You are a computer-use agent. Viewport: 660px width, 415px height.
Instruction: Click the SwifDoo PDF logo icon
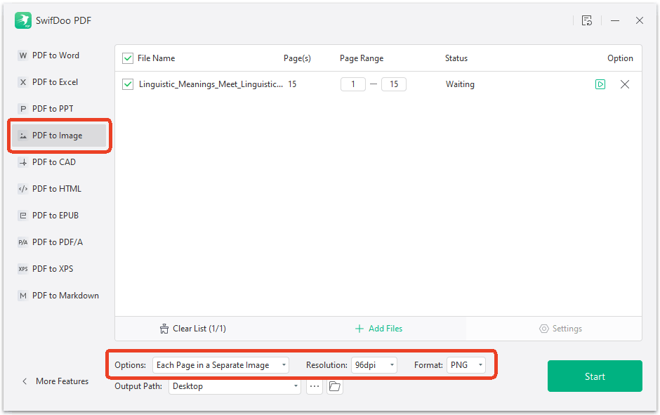click(x=23, y=20)
